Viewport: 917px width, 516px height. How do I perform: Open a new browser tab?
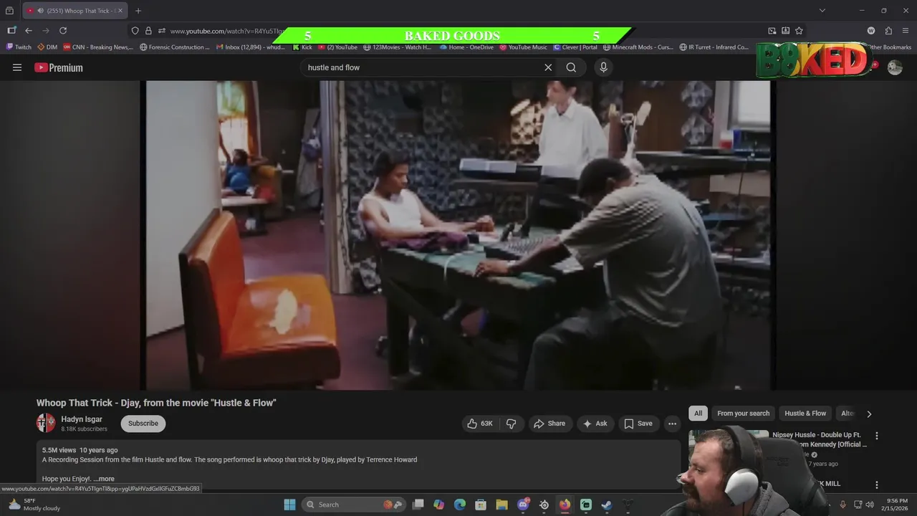tap(138, 11)
